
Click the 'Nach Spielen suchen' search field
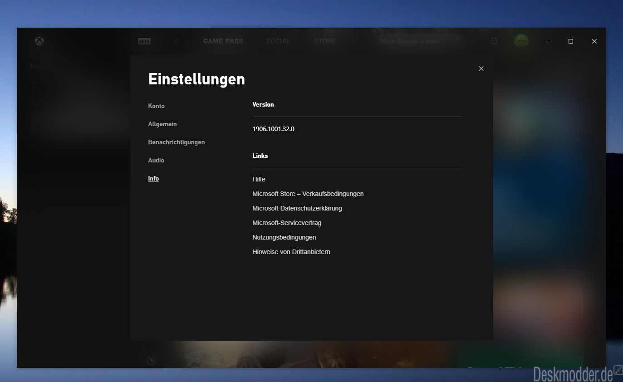[420, 41]
